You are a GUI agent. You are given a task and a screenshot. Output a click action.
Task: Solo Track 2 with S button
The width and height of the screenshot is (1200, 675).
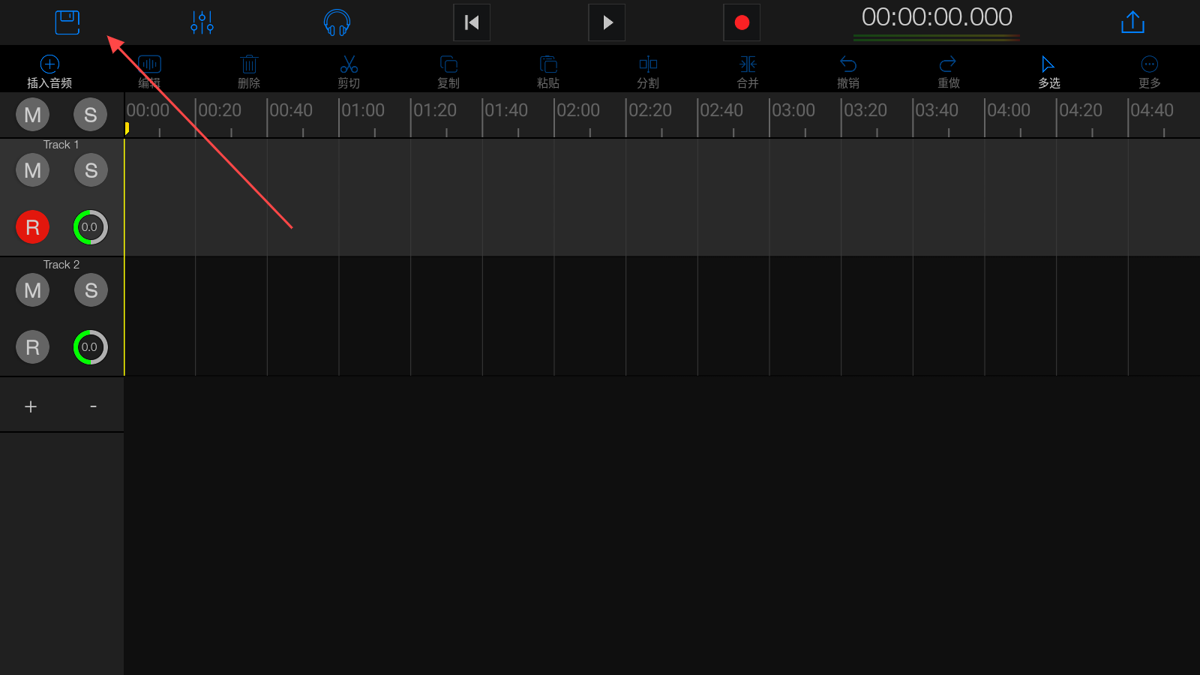(91, 290)
